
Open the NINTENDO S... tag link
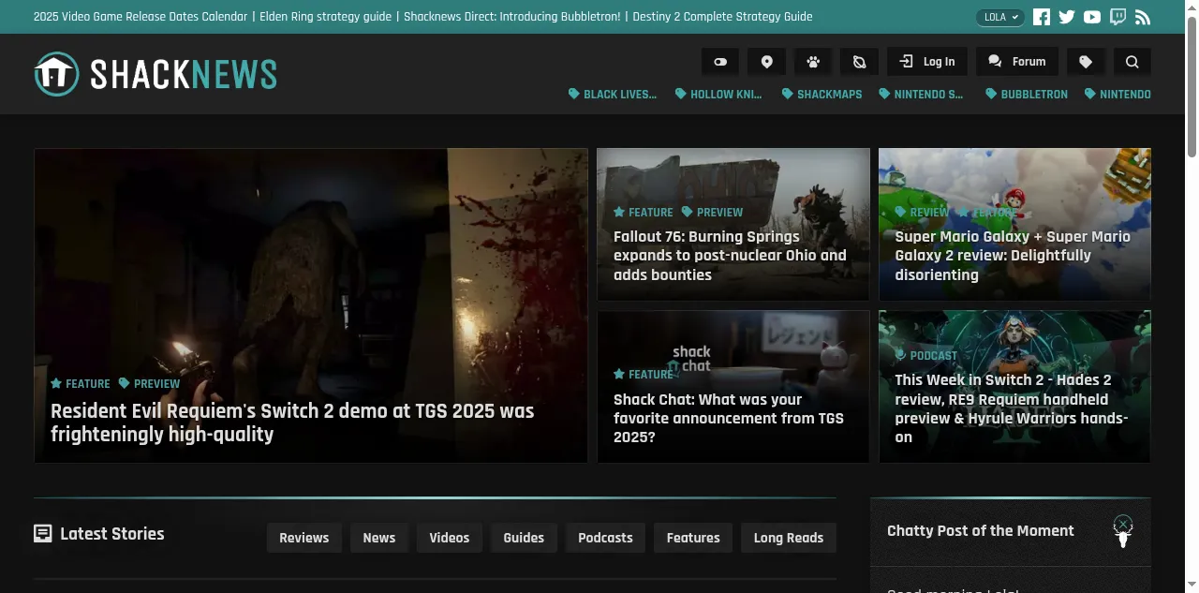921,94
